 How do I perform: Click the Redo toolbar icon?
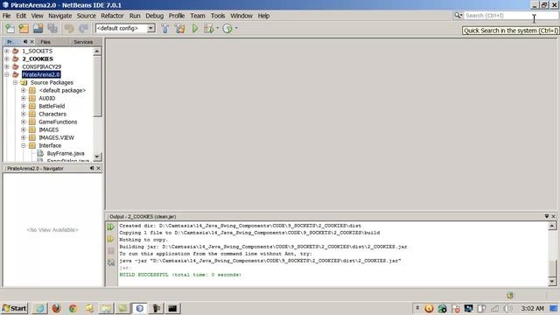point(83,28)
